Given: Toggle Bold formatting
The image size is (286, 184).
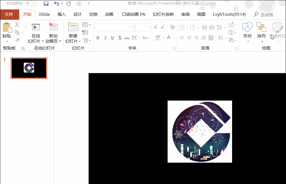Looking at the screenshot, I should (98, 38).
